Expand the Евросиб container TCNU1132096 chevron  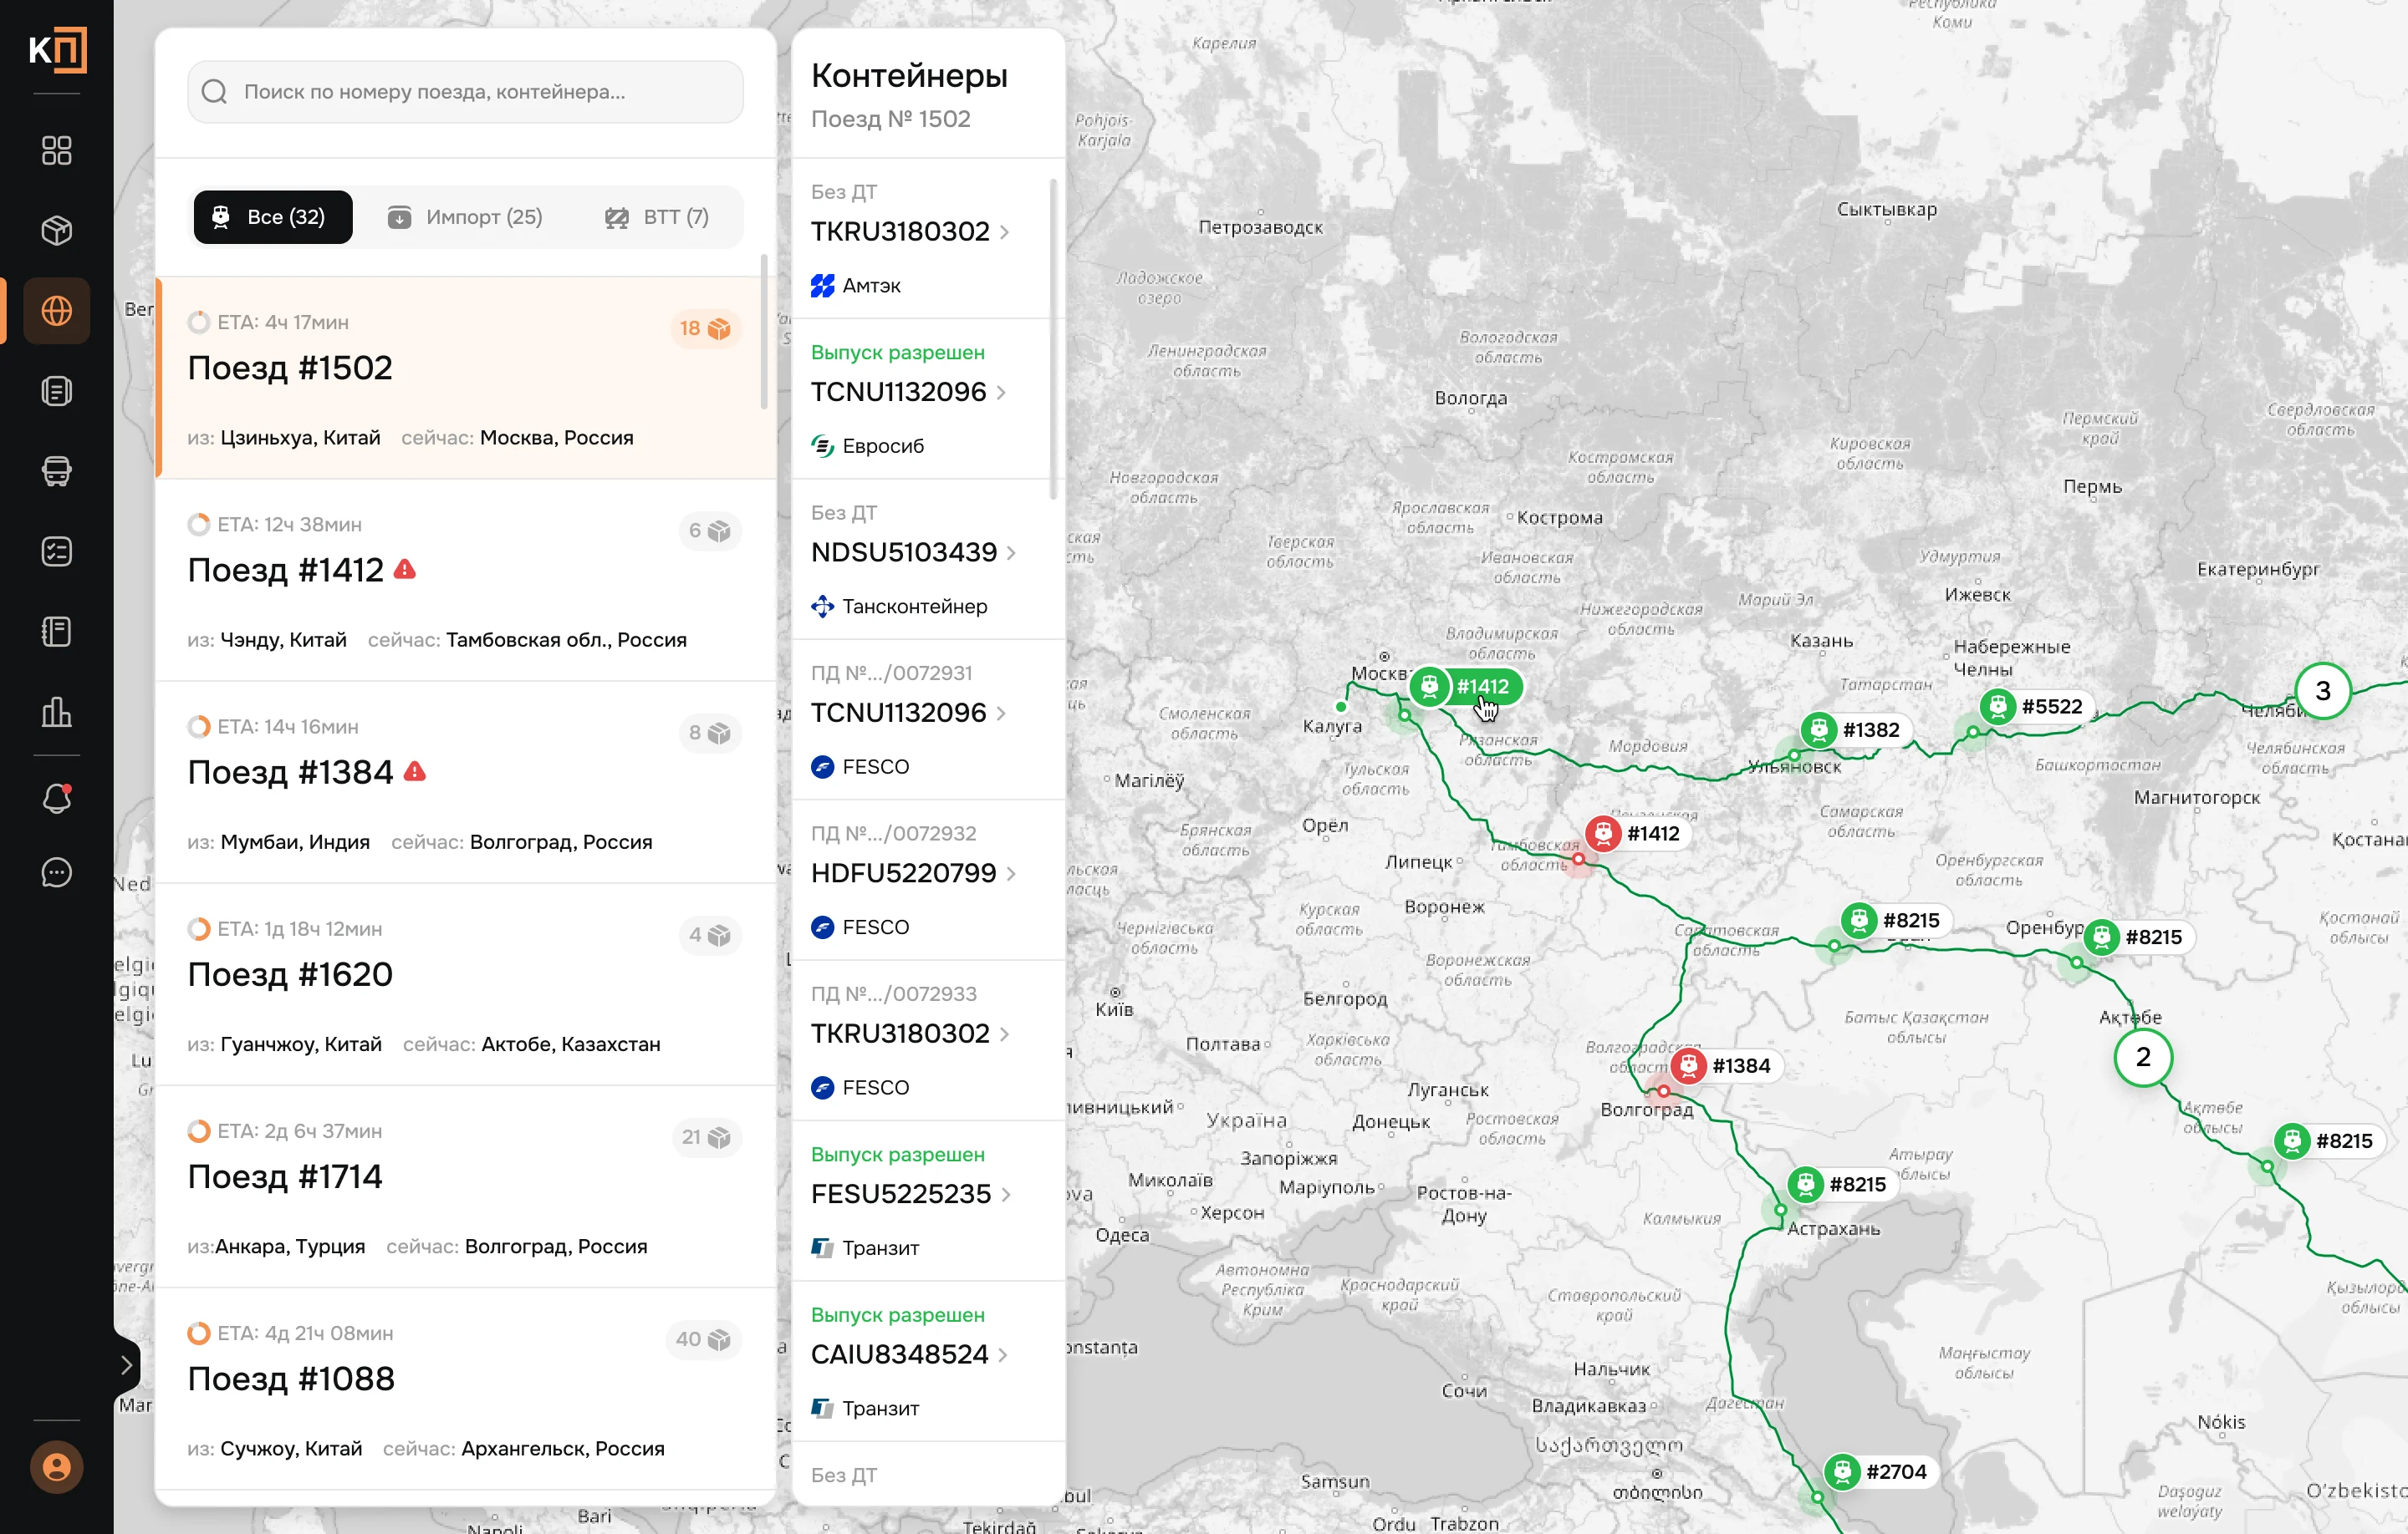coord(1002,392)
